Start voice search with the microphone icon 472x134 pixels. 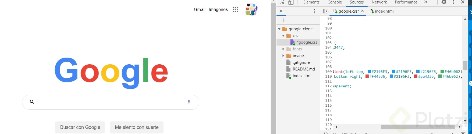pos(189,102)
